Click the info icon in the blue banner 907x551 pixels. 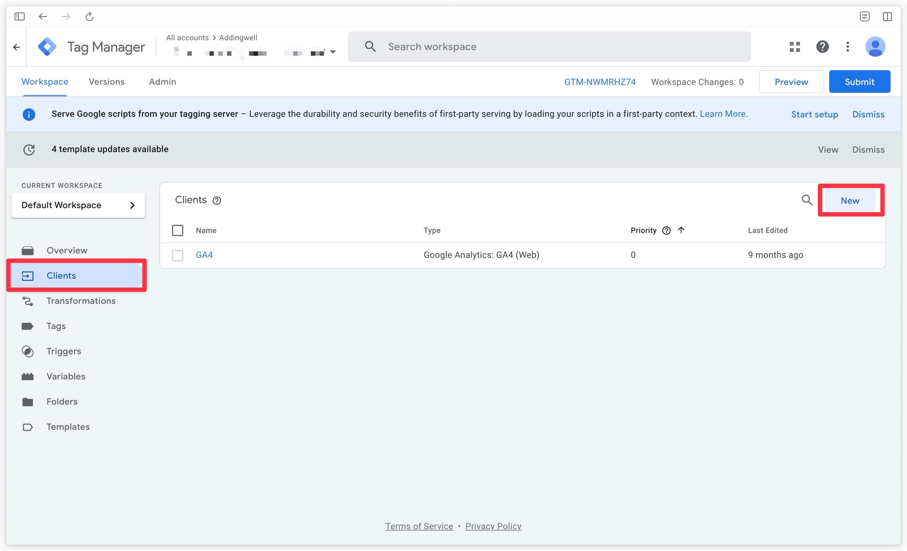(29, 115)
